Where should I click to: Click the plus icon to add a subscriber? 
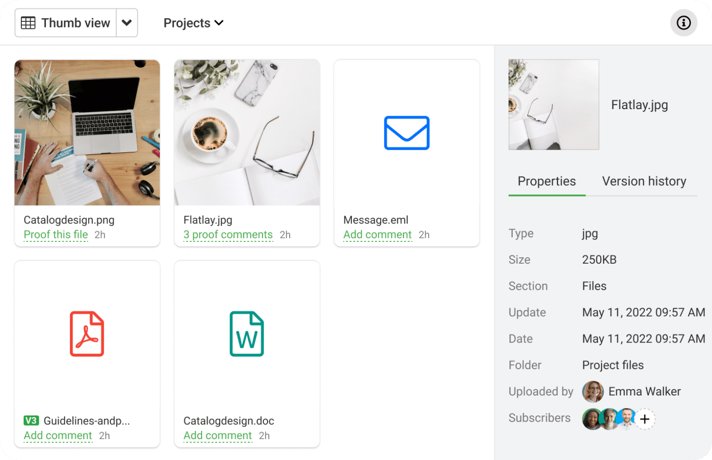[x=644, y=419]
